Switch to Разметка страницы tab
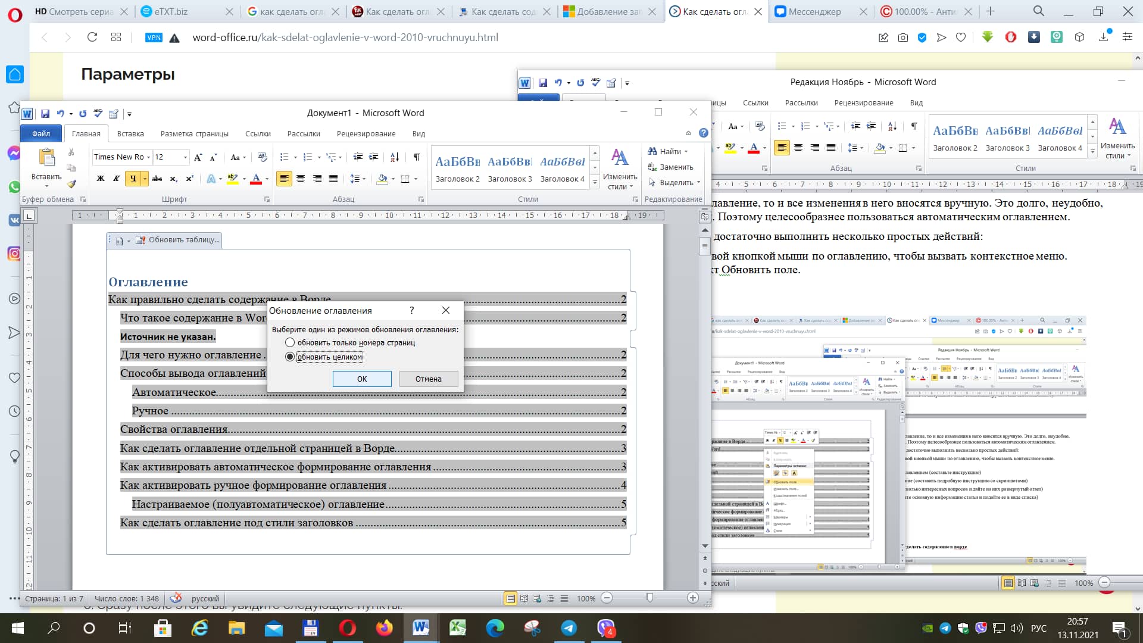Image resolution: width=1143 pixels, height=643 pixels. click(194, 134)
